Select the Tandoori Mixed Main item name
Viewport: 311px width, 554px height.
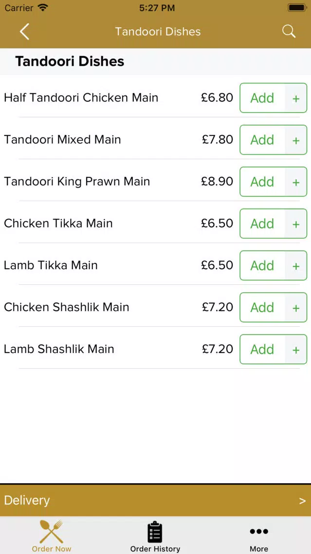(x=62, y=139)
